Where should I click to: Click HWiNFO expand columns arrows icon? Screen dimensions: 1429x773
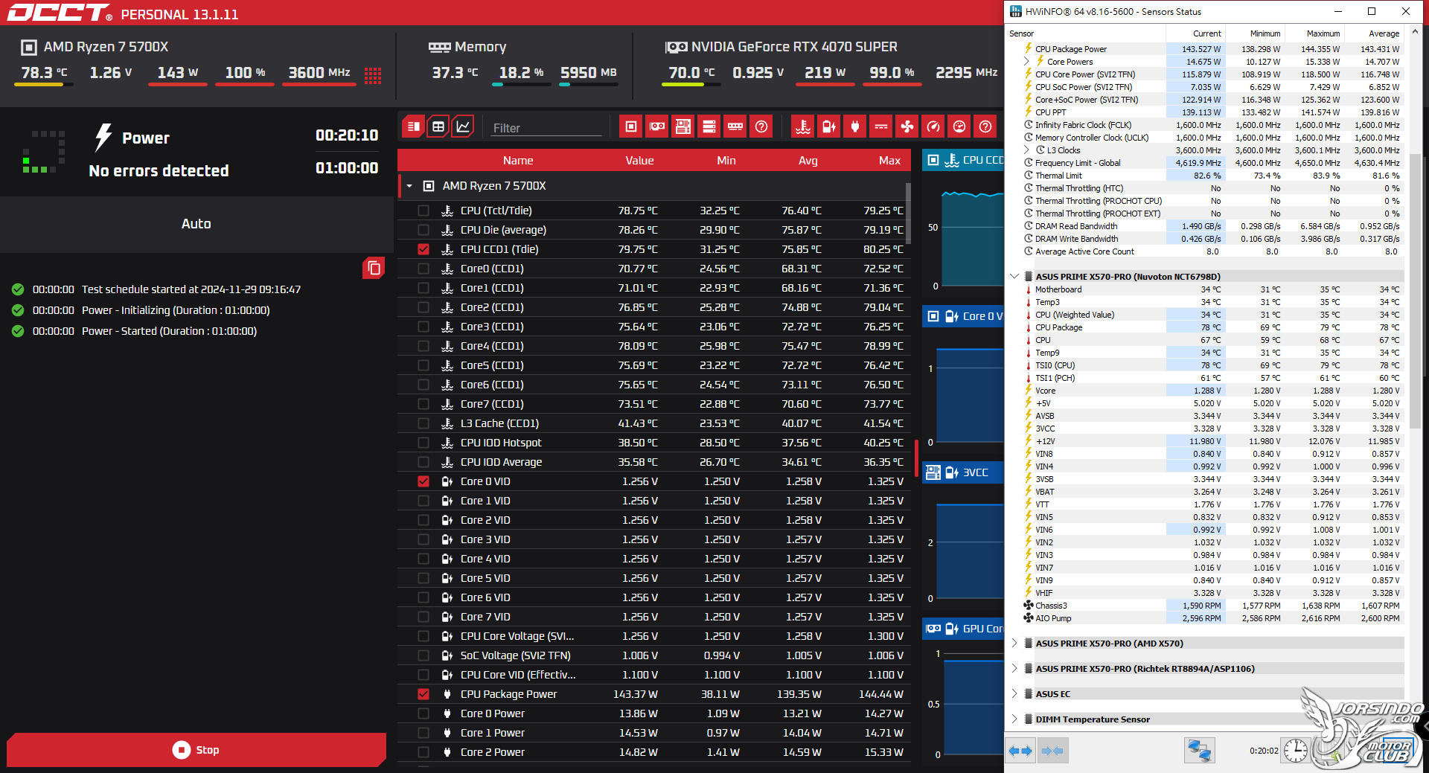point(1020,751)
